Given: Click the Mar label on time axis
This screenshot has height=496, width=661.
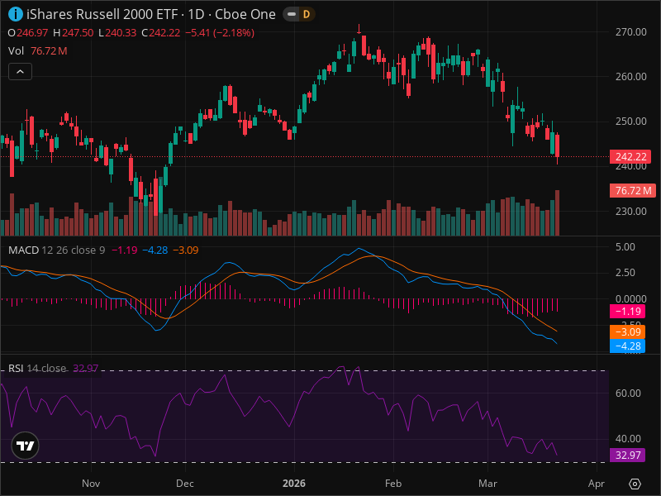Looking at the screenshot, I should 487,484.
